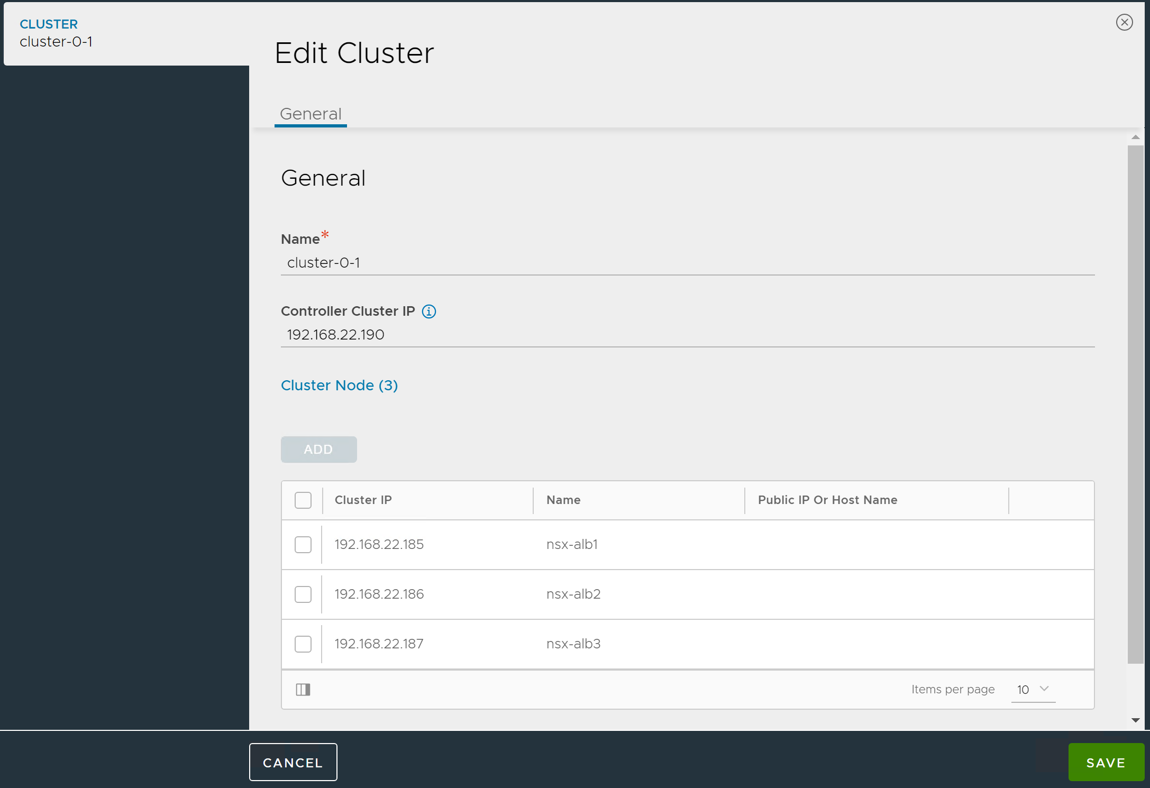Close the Edit Cluster dialog via X
The width and height of the screenshot is (1150, 788).
tap(1124, 22)
